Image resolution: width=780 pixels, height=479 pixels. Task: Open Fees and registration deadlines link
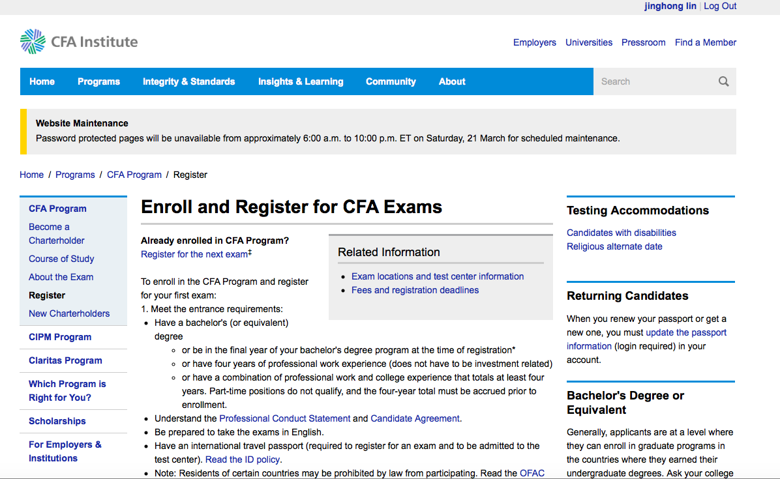(x=415, y=290)
